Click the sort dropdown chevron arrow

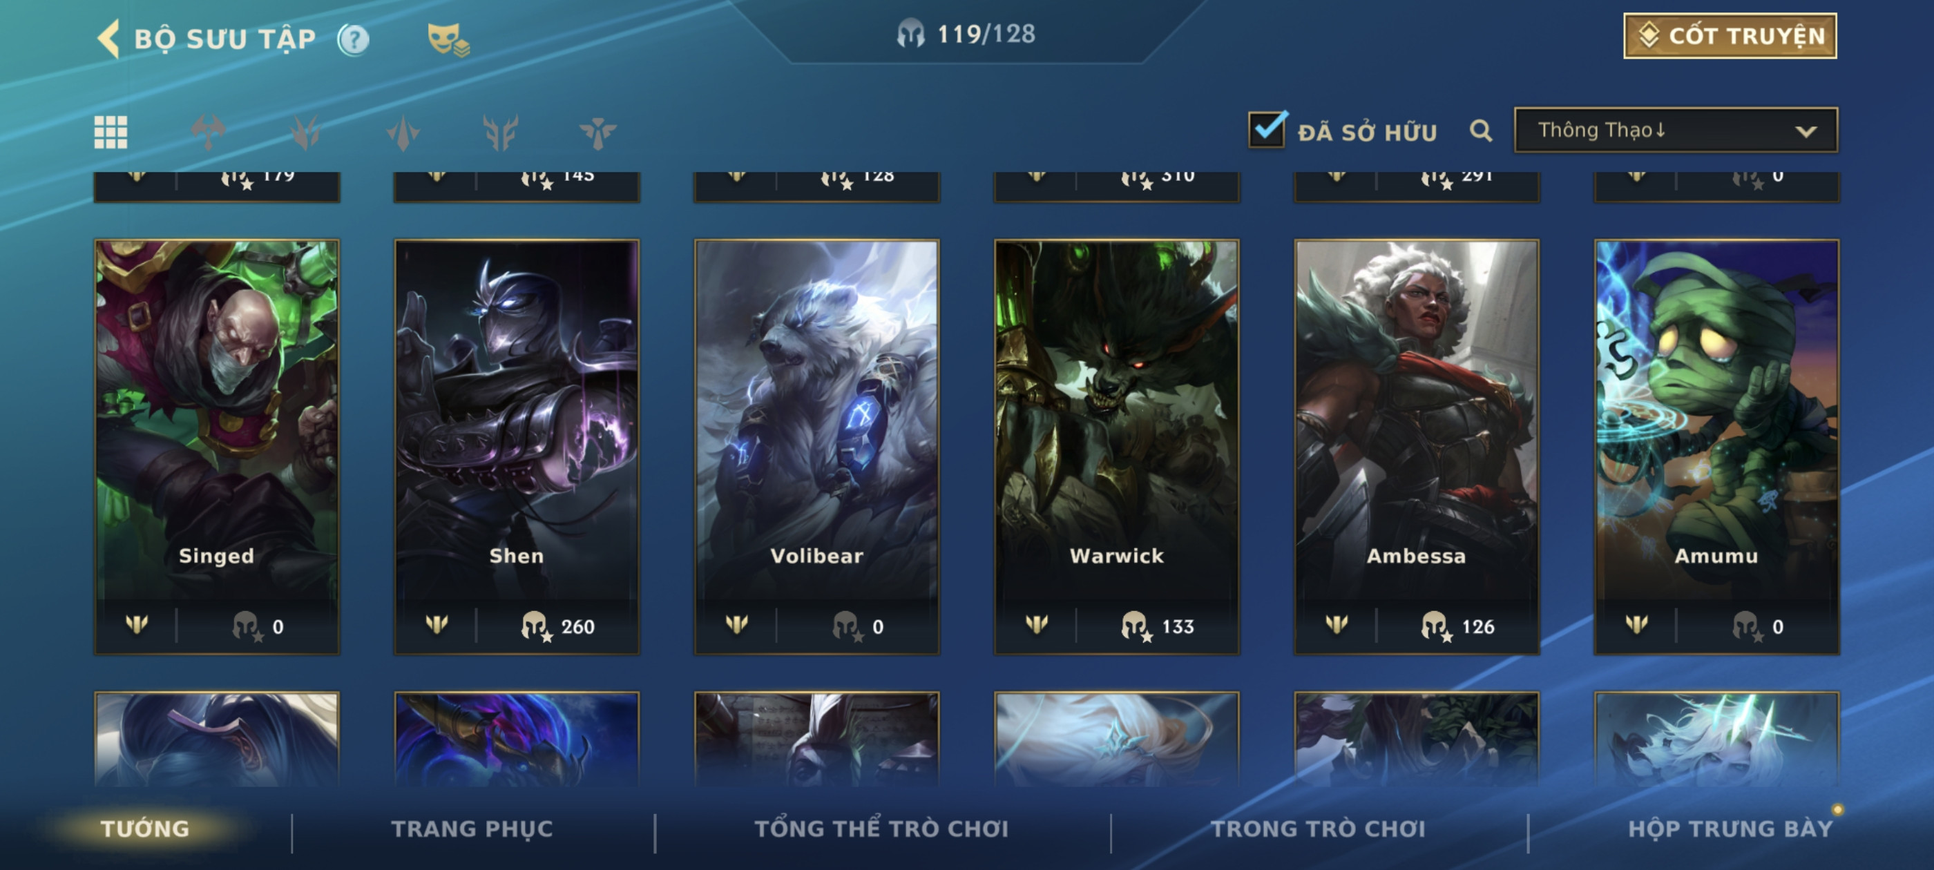pyautogui.click(x=1806, y=131)
